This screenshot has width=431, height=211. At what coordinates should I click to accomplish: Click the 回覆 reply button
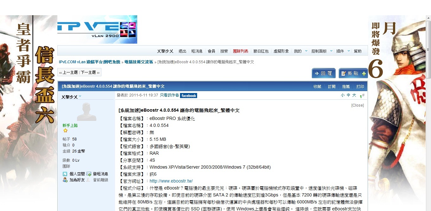(324, 73)
